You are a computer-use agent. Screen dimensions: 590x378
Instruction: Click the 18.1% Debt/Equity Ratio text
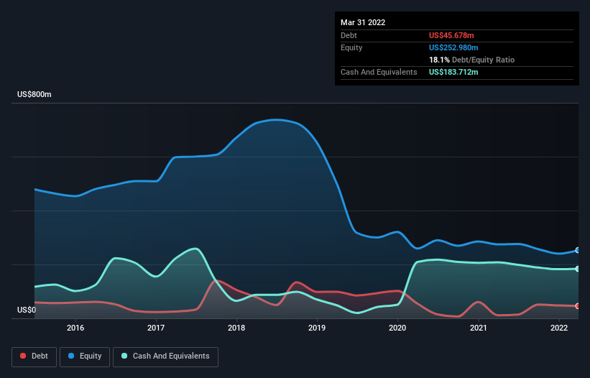[472, 60]
